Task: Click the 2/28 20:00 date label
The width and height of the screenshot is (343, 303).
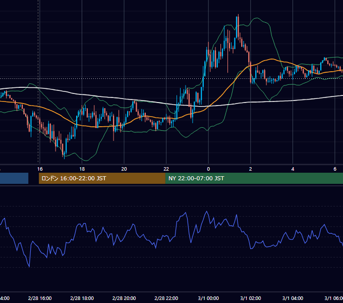Action: pos(124,298)
